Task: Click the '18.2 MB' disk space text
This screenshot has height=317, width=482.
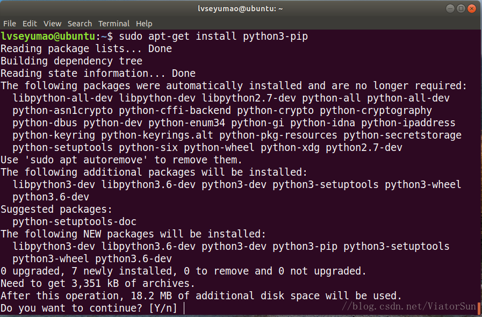Action: point(151,296)
